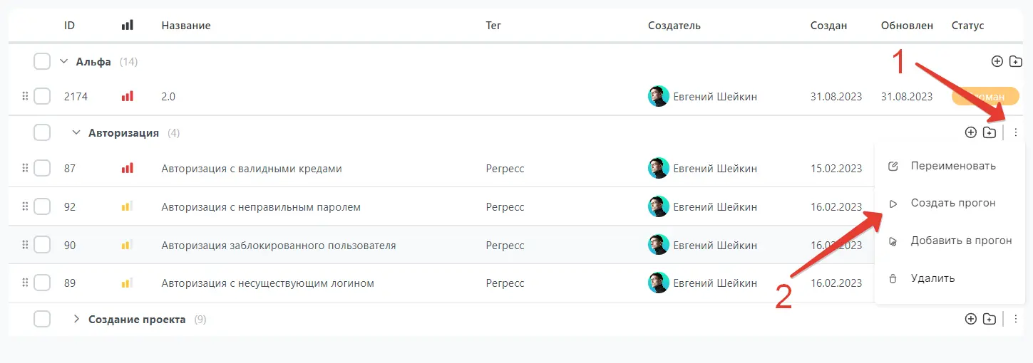Click Удалить in the context menu
Screen dimensions: 1033x363
(932, 278)
